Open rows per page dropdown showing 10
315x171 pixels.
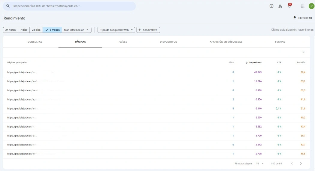(x=259, y=163)
